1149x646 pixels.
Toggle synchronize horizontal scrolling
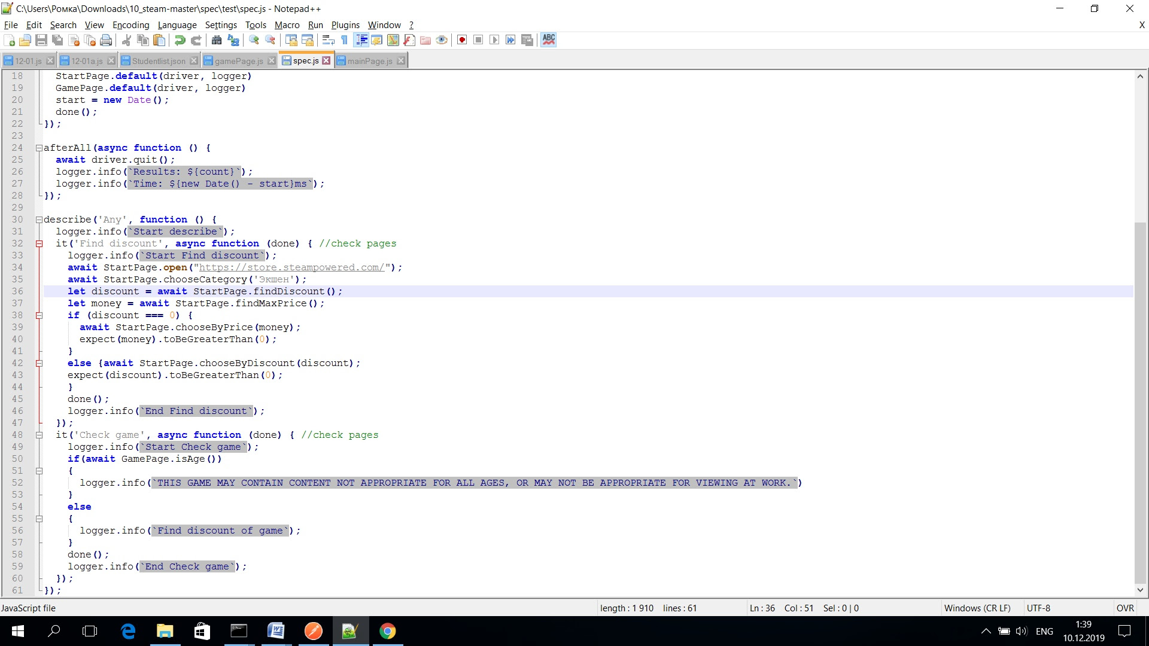[x=308, y=40]
